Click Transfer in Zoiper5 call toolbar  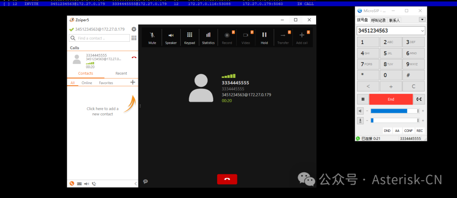[x=283, y=38]
